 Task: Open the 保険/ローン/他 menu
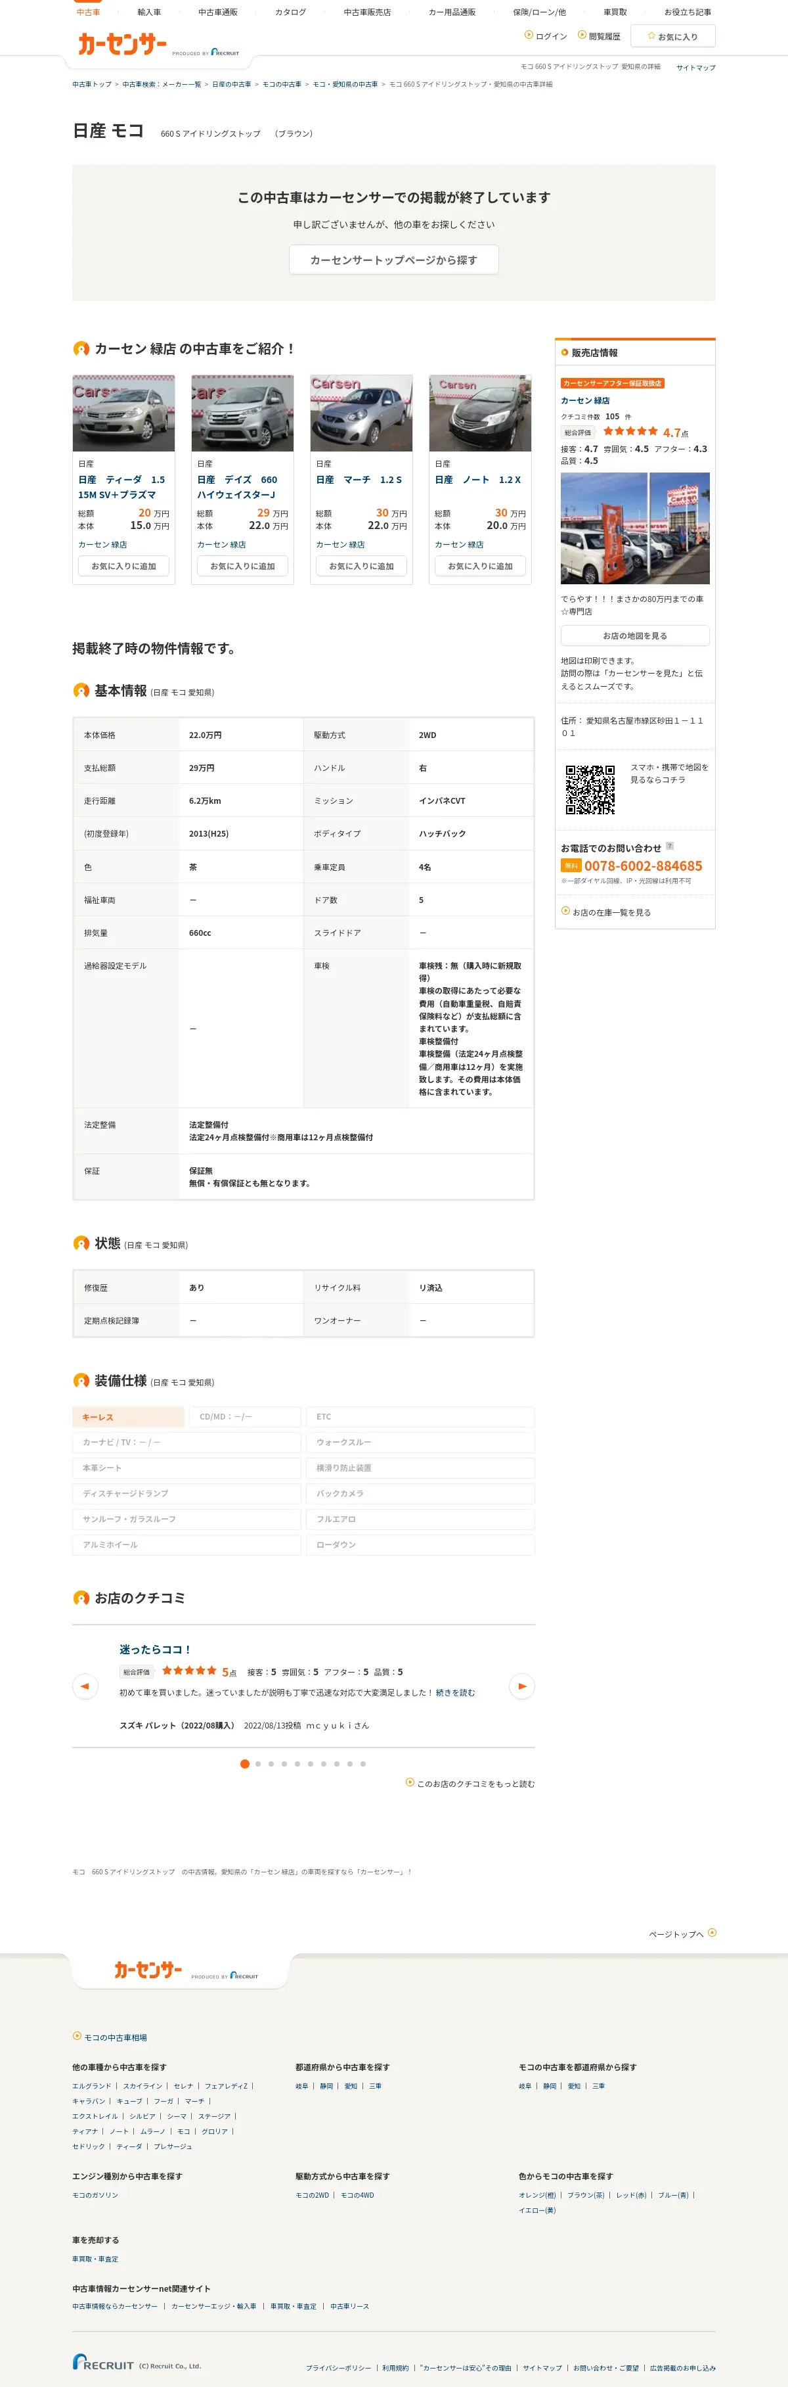click(x=539, y=12)
